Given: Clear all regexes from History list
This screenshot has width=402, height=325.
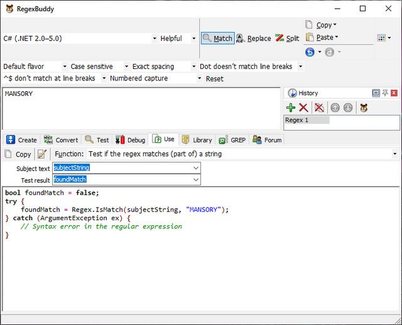Looking at the screenshot, I should 319,108.
